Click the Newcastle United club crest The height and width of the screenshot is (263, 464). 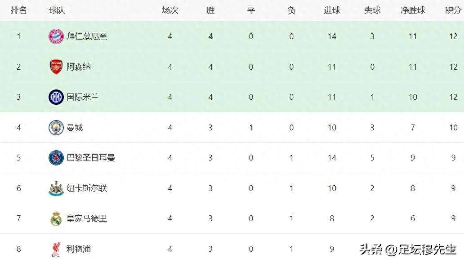[56, 188]
